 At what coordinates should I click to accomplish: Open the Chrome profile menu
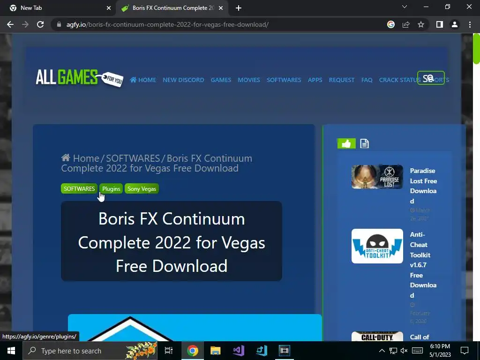[x=455, y=24]
